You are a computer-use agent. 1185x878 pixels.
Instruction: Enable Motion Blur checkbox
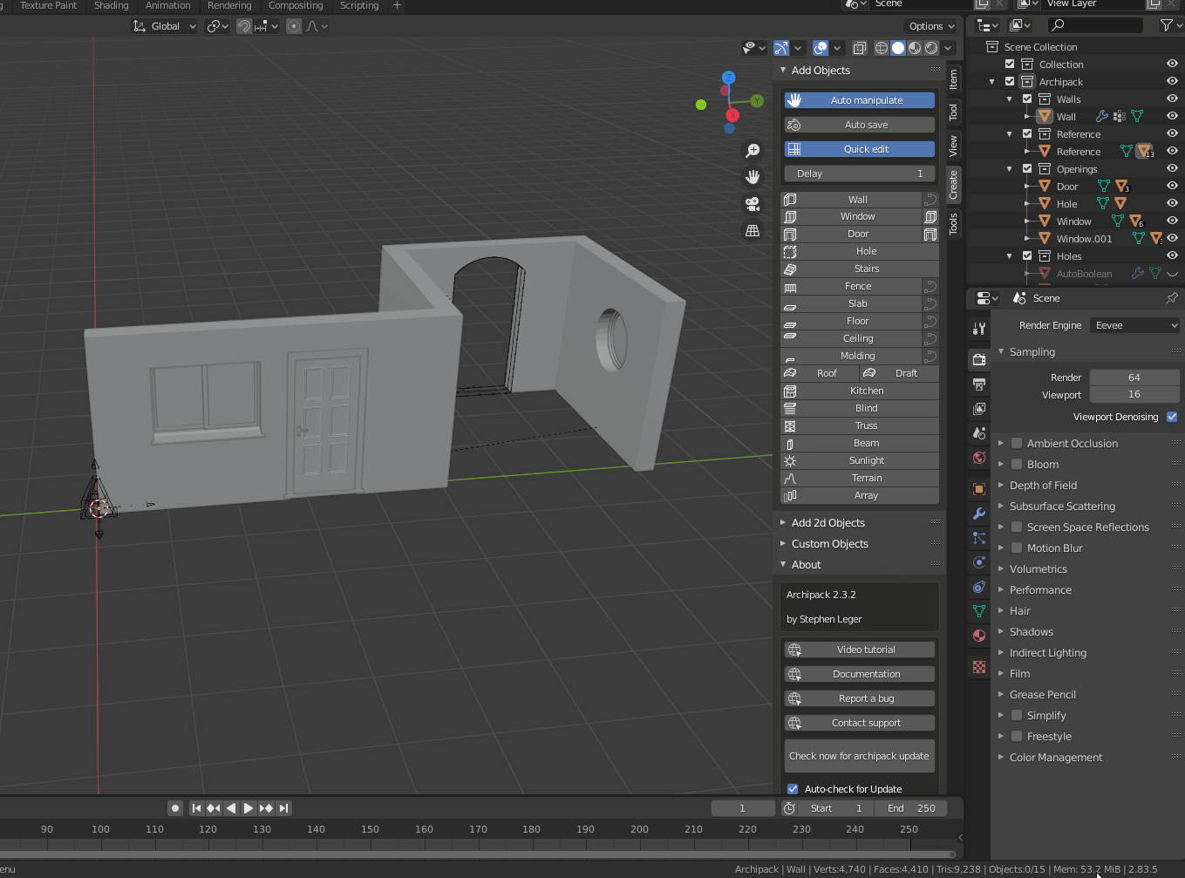pos(1017,548)
